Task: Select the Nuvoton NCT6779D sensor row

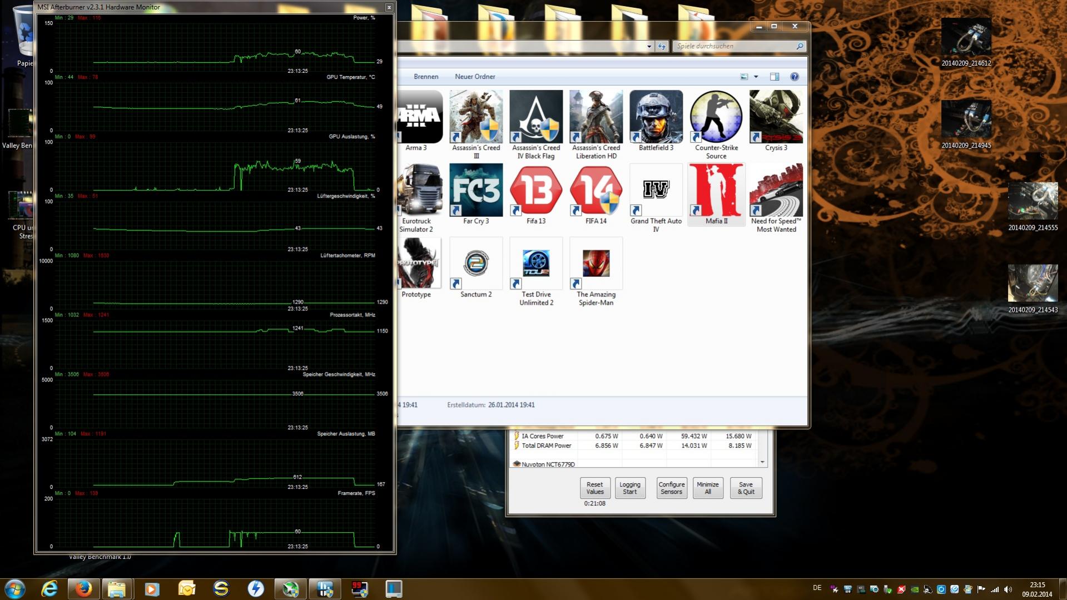Action: [x=634, y=464]
